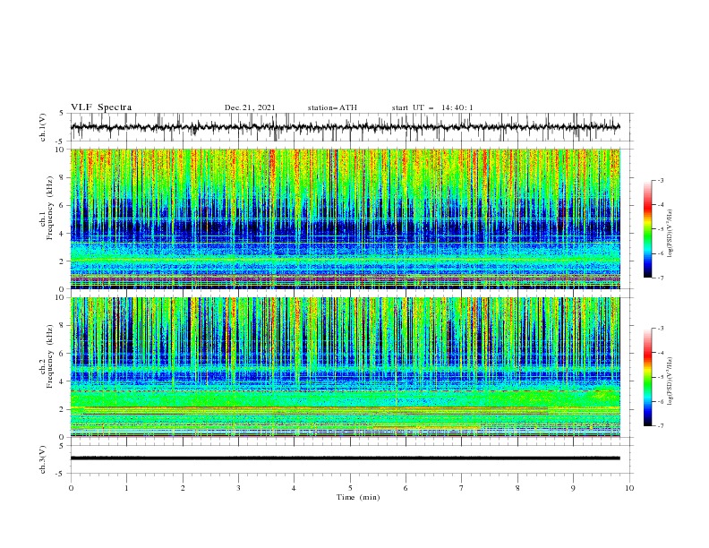Click the '-3' value on ch.1 colorbar
Viewport: 709px width, 548px height.
click(661, 180)
